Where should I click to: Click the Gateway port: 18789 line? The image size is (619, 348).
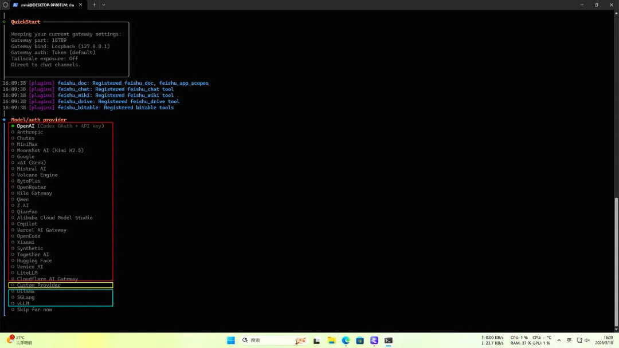(x=39, y=40)
